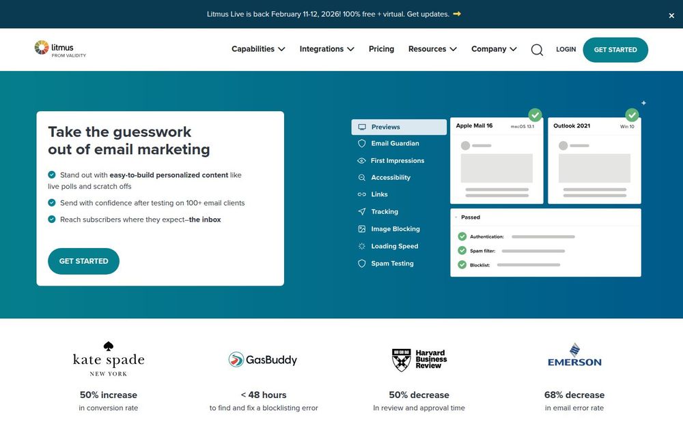Image resolution: width=683 pixels, height=426 pixels.
Task: Click the Emerson logo
Action: click(574, 355)
